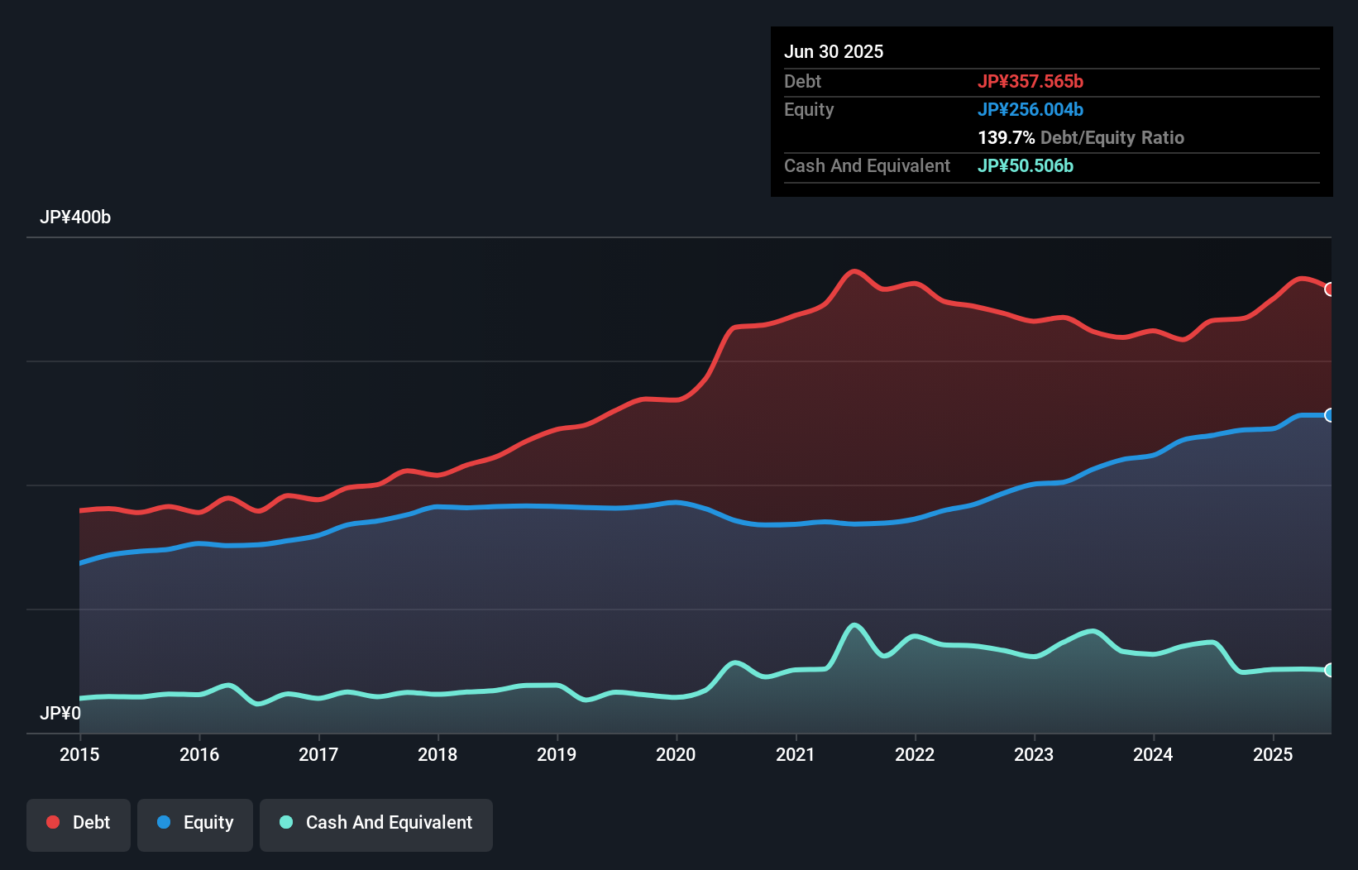Select the 2018 x-axis label
The width and height of the screenshot is (1358, 870).
click(438, 754)
